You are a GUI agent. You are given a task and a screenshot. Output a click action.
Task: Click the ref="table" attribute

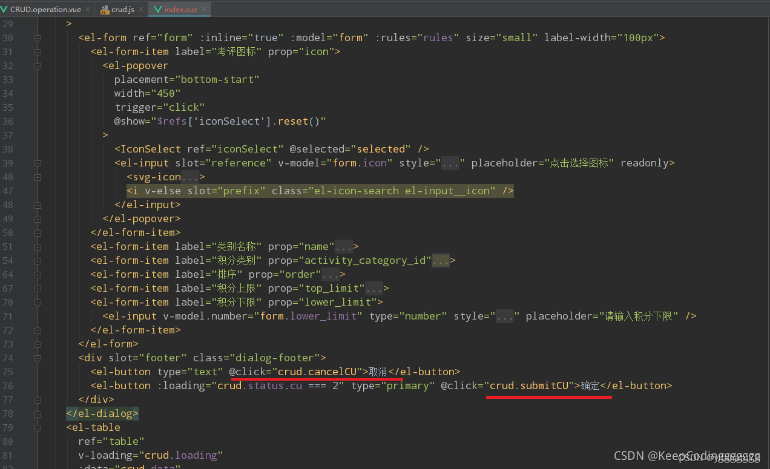point(111,441)
